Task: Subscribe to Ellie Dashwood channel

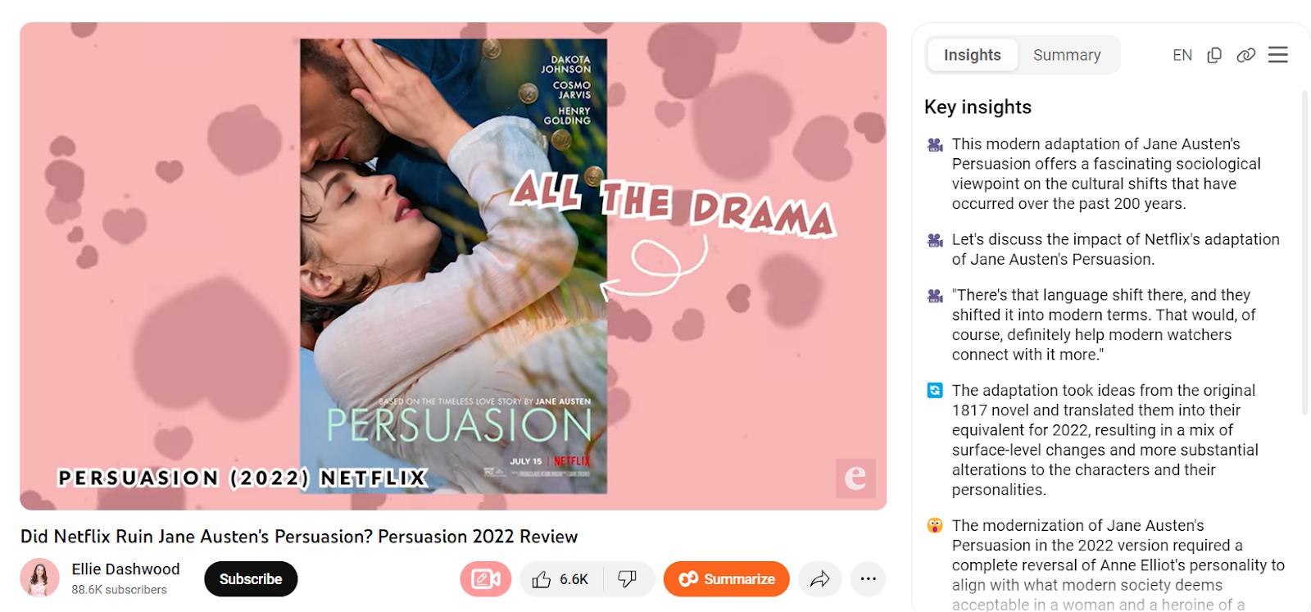Action: [x=251, y=579]
